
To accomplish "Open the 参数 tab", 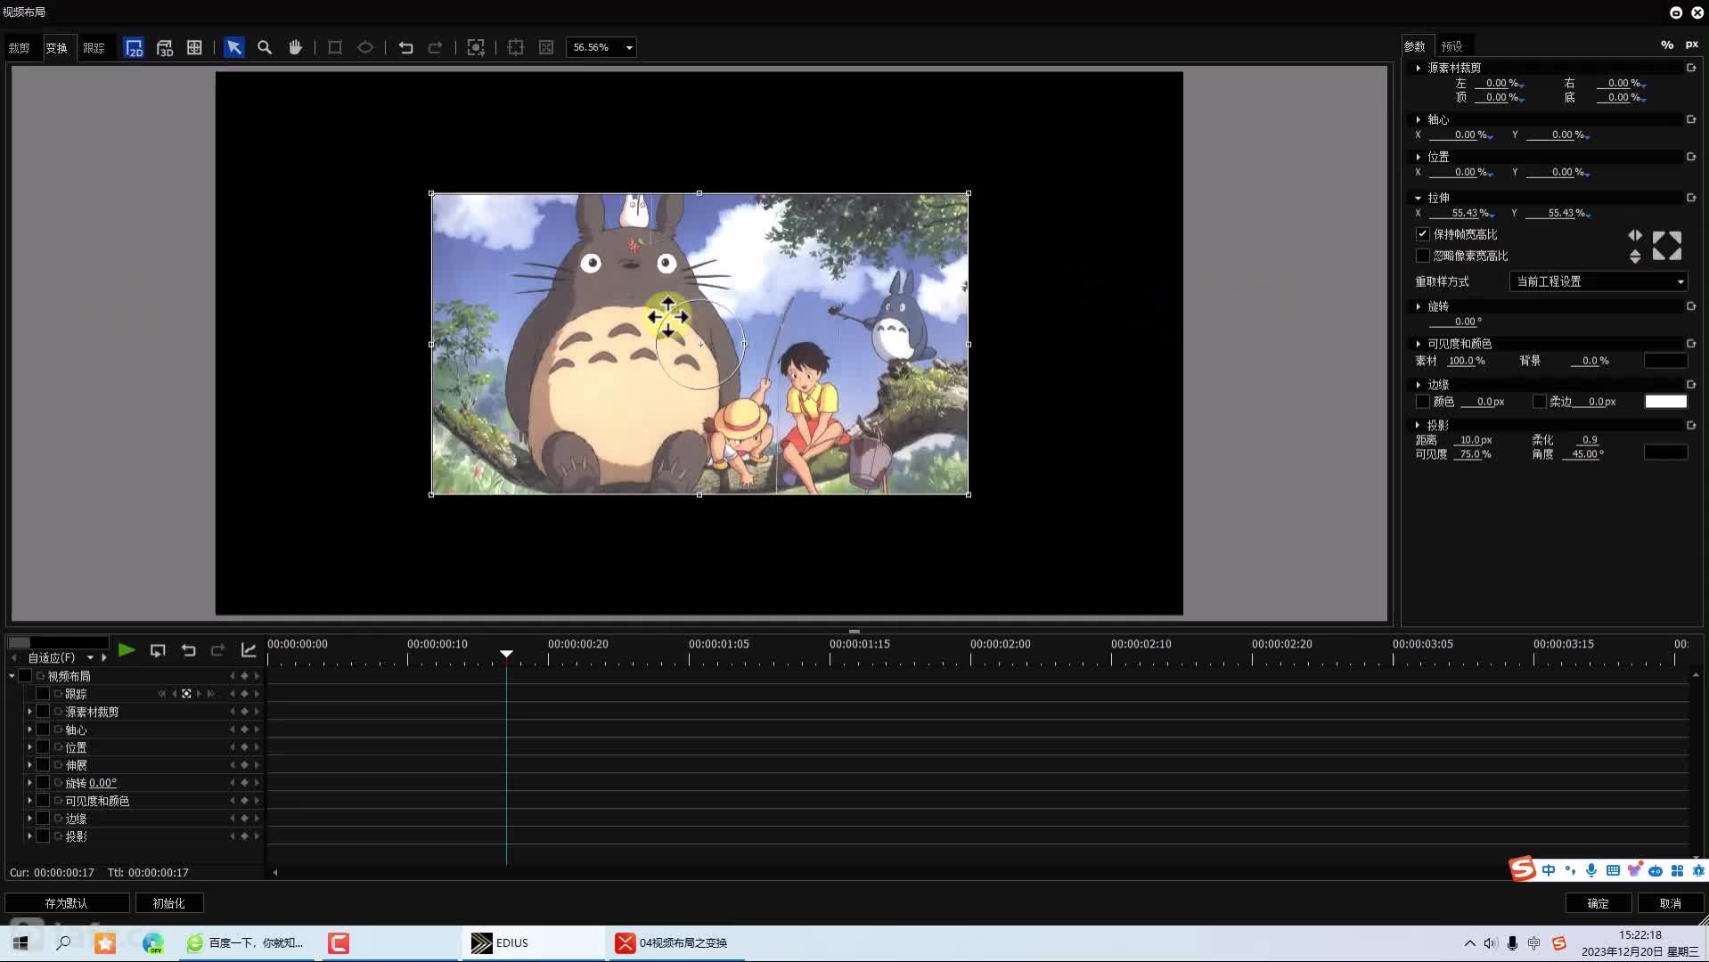I will [x=1415, y=46].
